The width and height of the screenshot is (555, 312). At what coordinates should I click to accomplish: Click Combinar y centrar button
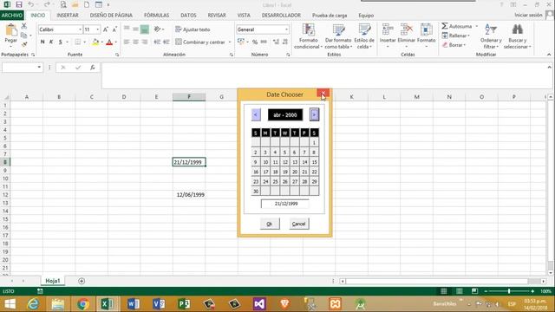coord(200,42)
